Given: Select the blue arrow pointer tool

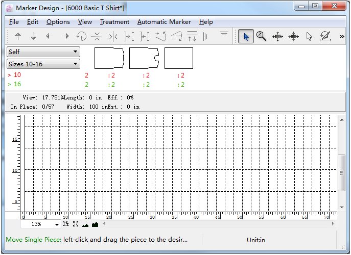Looking at the screenshot, I should (x=246, y=37).
